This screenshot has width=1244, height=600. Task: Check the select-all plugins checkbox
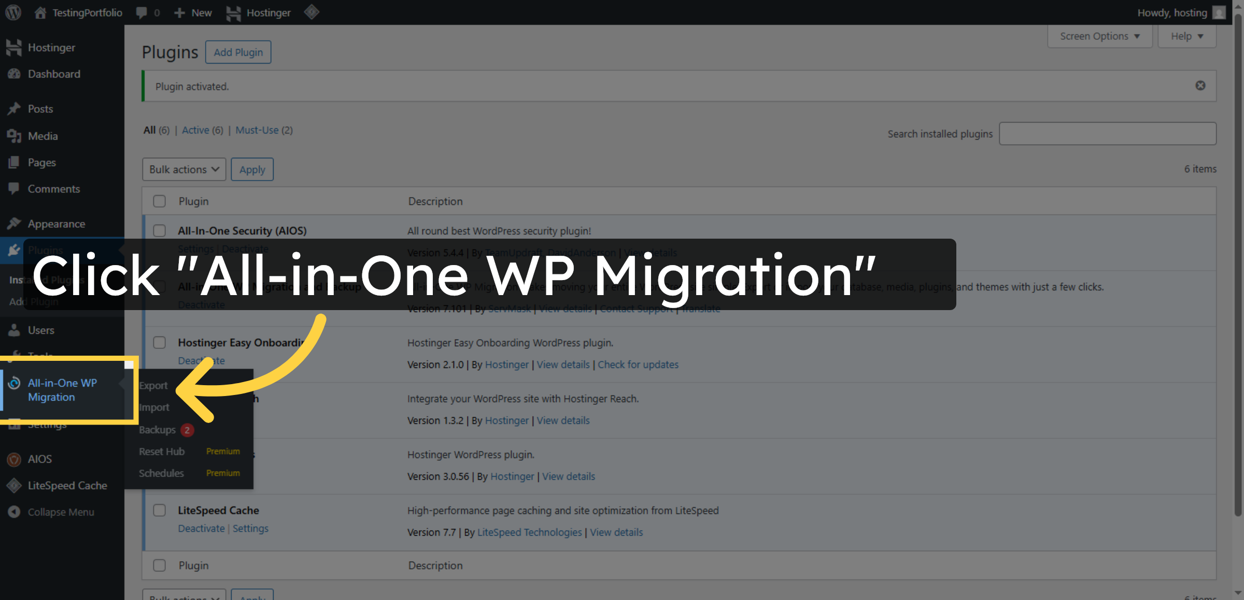coord(159,201)
